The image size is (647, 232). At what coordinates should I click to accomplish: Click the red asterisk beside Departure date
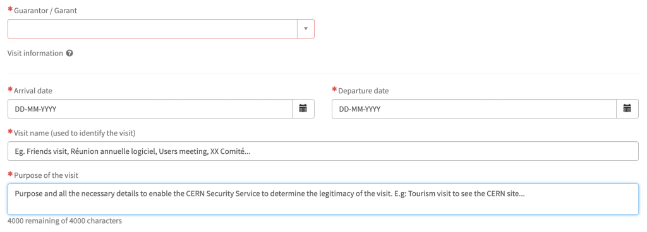(335, 90)
